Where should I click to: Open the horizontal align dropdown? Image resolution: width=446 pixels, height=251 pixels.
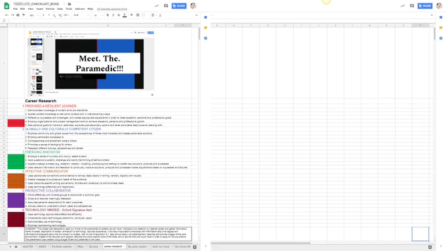[x=153, y=15]
